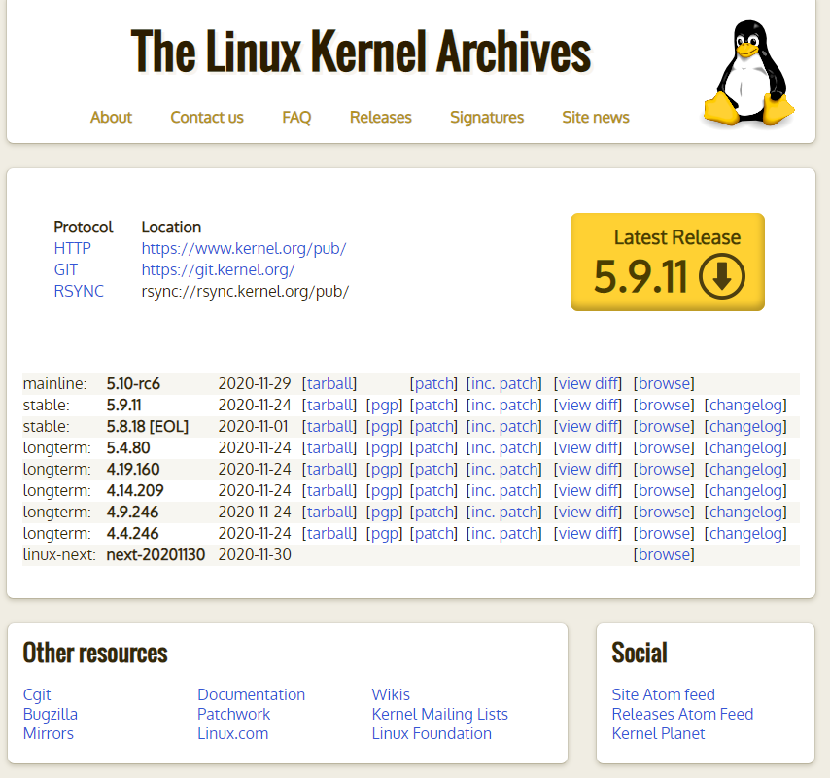Screen dimensions: 830x778
Task: Open the Patchwork link
Action: pos(234,715)
